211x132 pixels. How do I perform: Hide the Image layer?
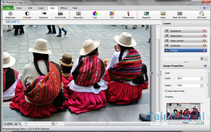point(167,51)
